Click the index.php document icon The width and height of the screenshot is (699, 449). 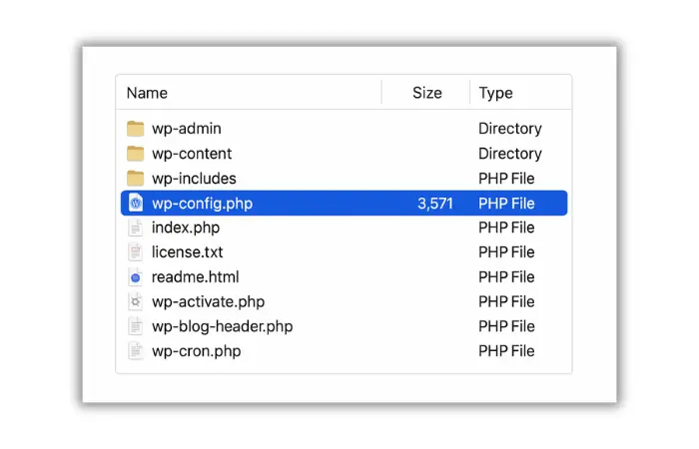pos(136,227)
